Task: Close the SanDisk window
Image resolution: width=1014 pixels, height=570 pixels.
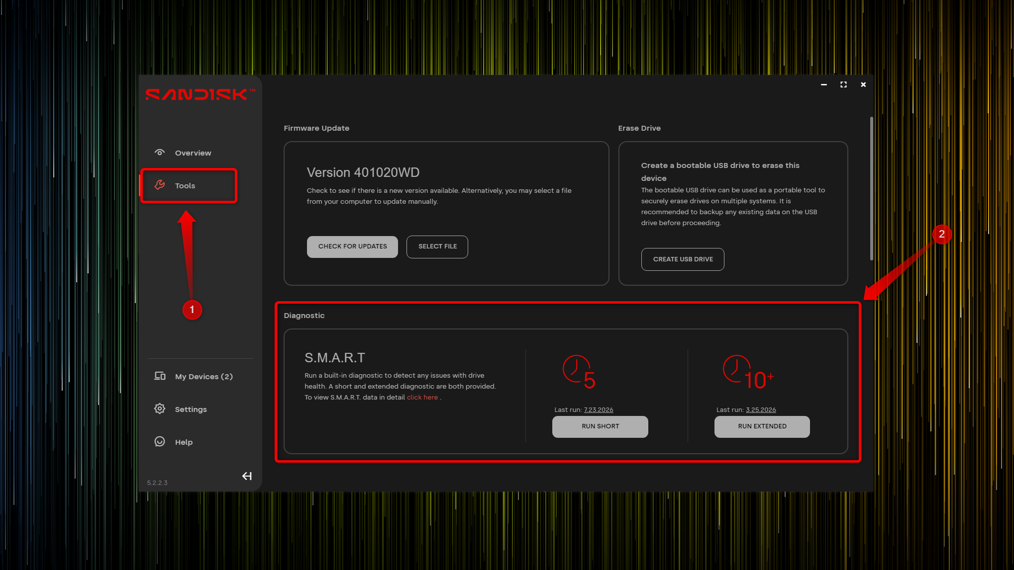Action: (x=863, y=85)
